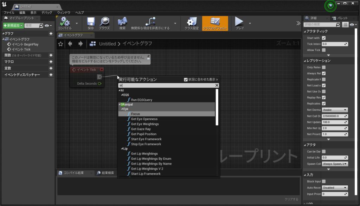Click the Compile toolbar icon

(x=65, y=21)
